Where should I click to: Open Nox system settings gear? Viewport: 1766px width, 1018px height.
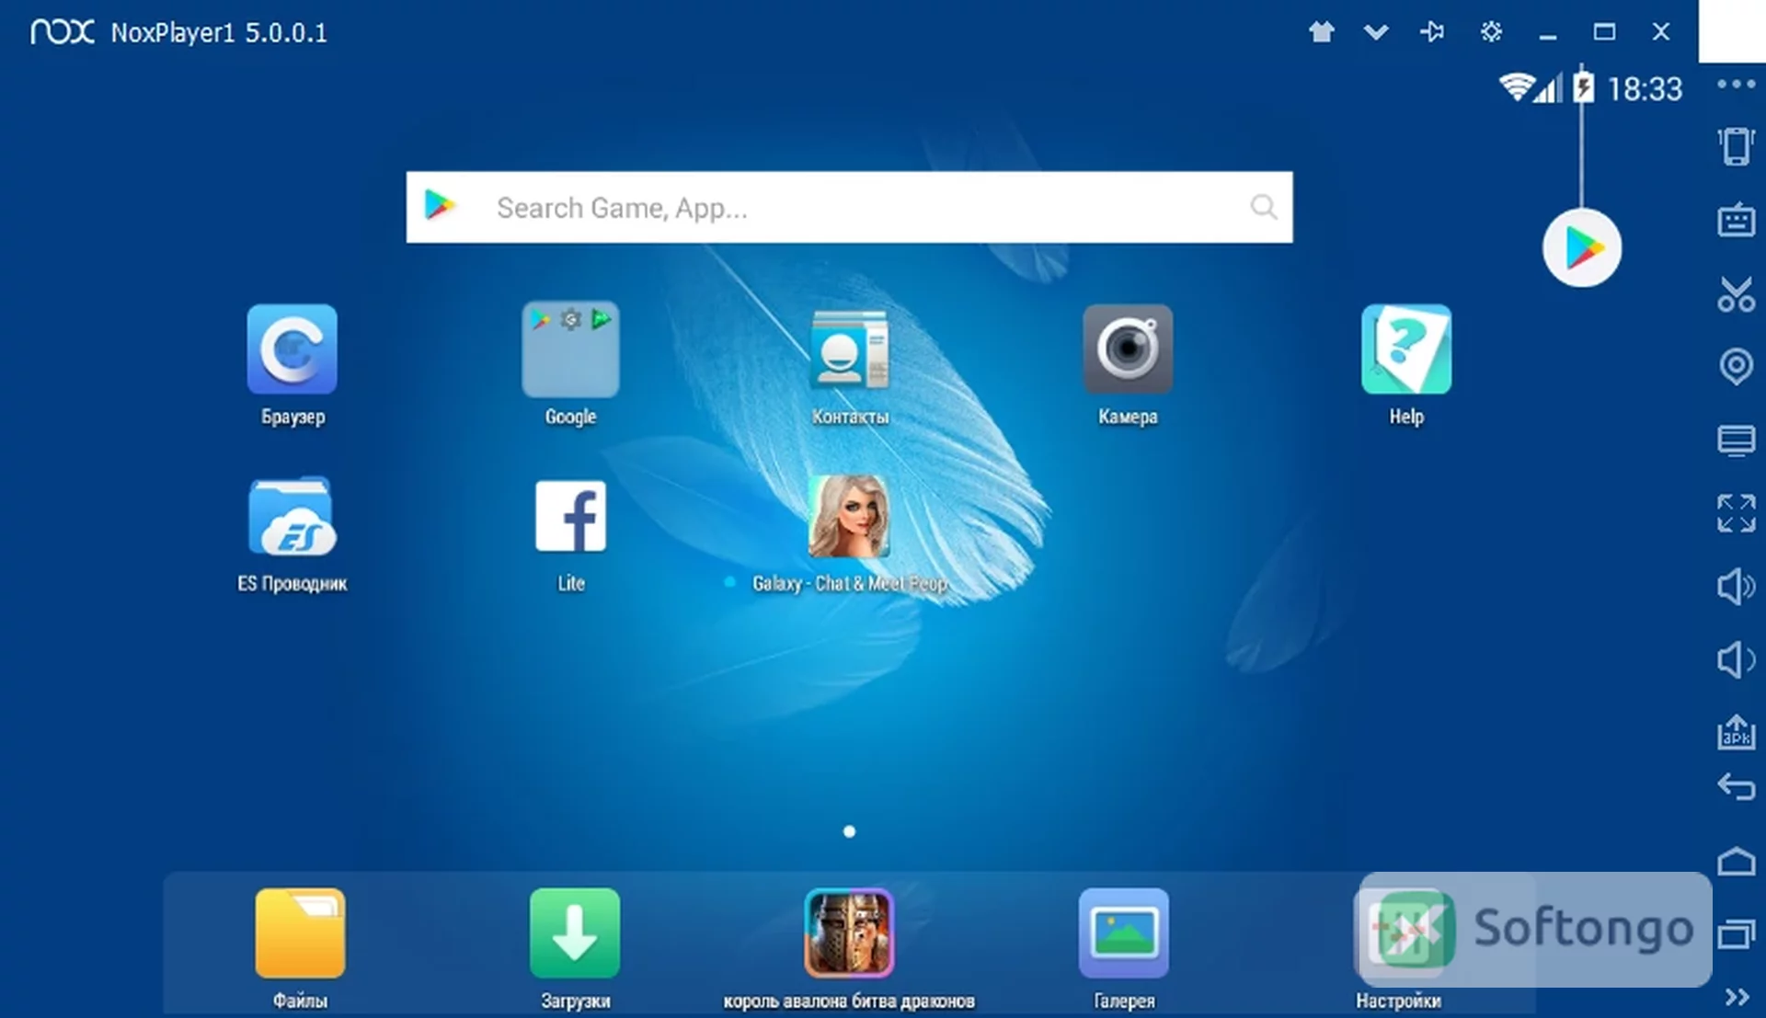[1491, 32]
